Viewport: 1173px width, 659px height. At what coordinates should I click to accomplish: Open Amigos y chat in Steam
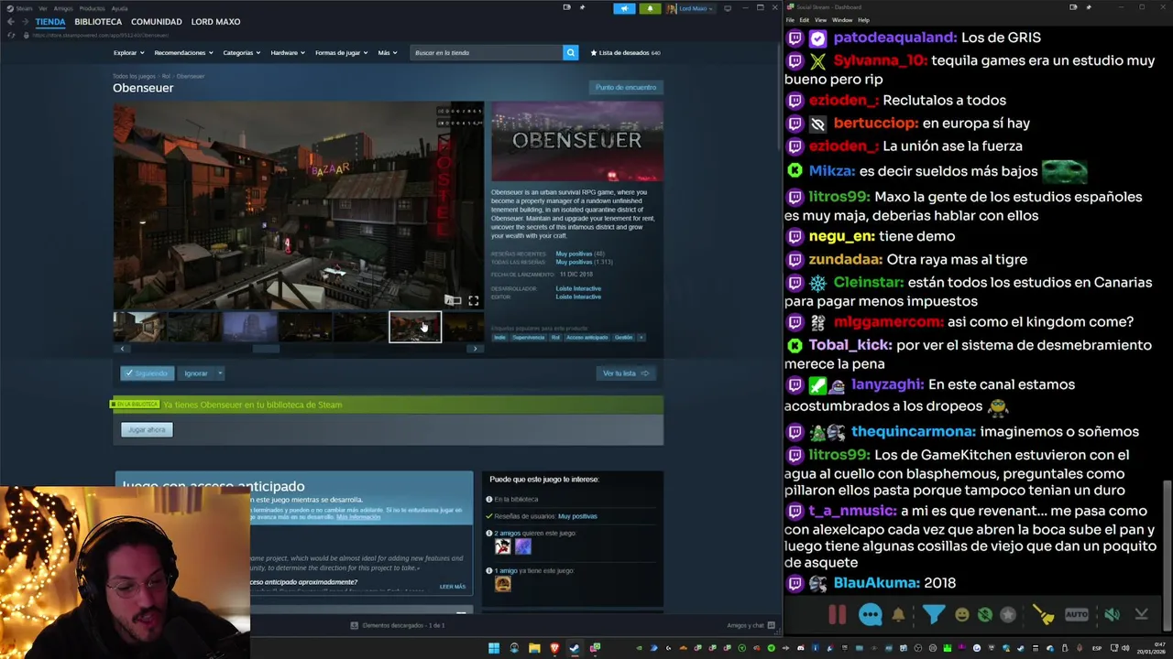[751, 625]
